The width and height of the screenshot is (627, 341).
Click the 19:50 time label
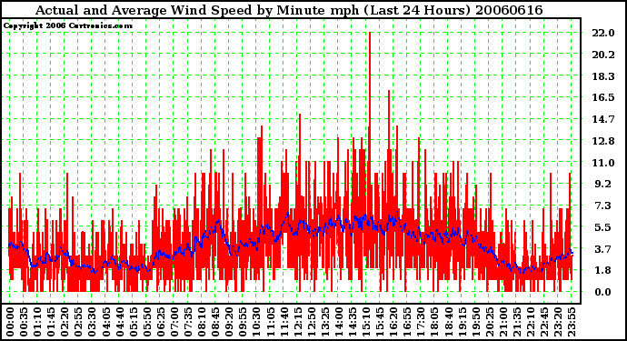point(477,322)
